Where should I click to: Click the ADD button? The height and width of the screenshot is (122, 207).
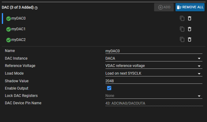pos(164,7)
